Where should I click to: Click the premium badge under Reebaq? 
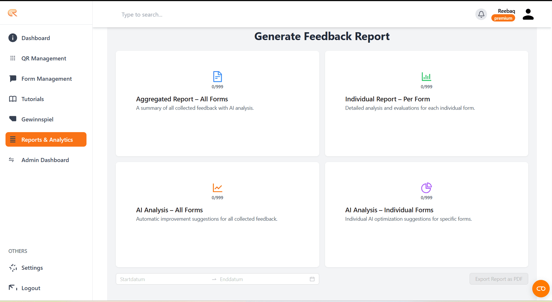pos(503,18)
